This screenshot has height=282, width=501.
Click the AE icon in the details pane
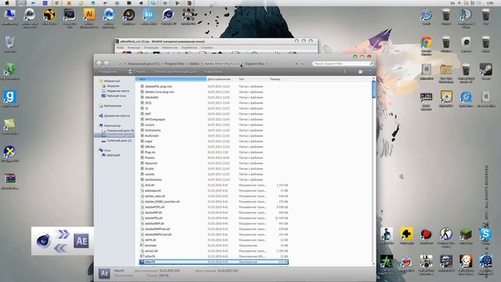(104, 273)
